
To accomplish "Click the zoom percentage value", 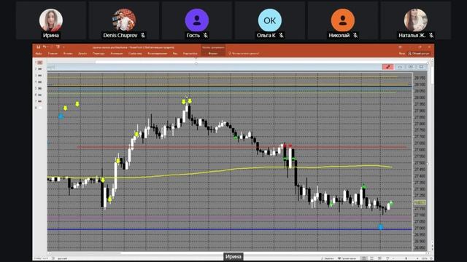I will [x=425, y=258].
